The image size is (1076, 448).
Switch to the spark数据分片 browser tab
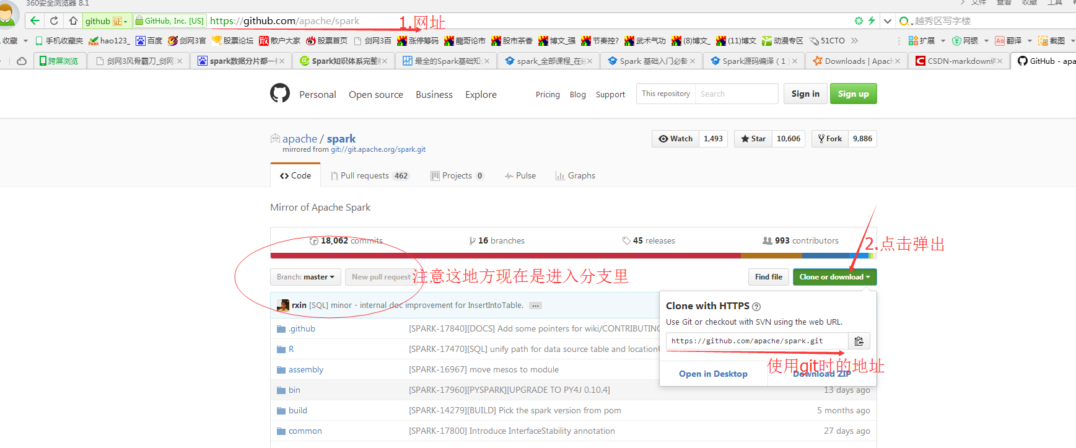[x=241, y=61]
